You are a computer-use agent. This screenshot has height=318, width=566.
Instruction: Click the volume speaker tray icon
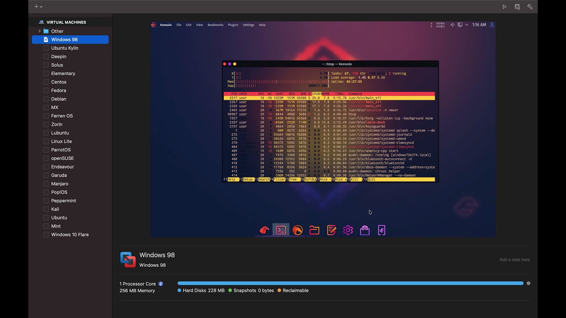452,25
